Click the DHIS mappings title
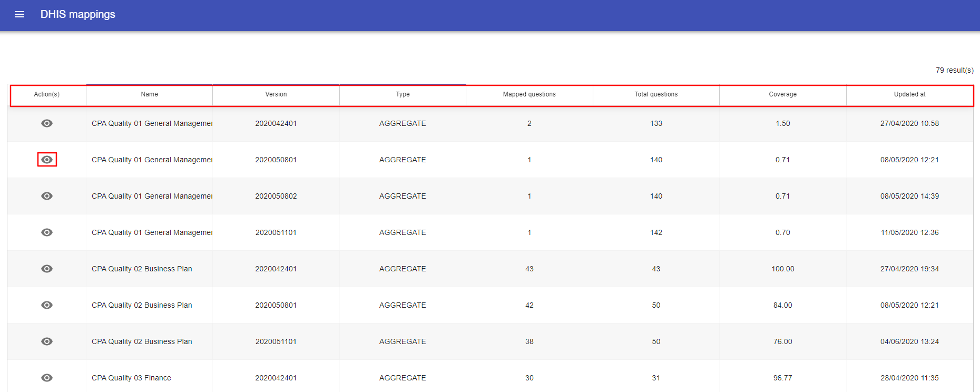980x392 pixels. [x=78, y=14]
